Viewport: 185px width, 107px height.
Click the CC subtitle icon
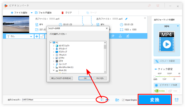42,37
